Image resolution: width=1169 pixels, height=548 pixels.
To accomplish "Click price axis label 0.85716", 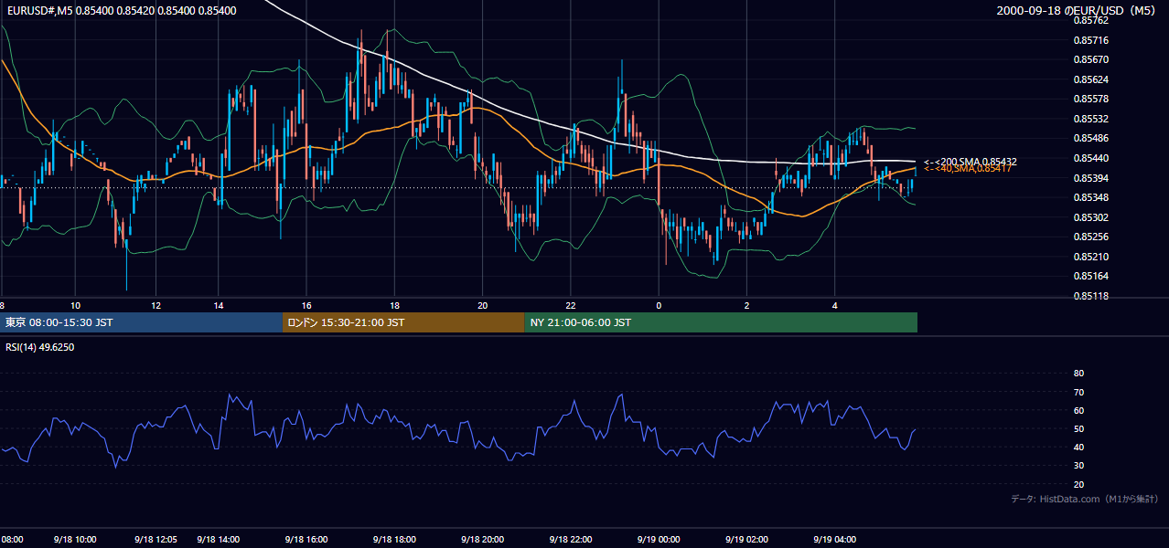I will click(x=1091, y=40).
